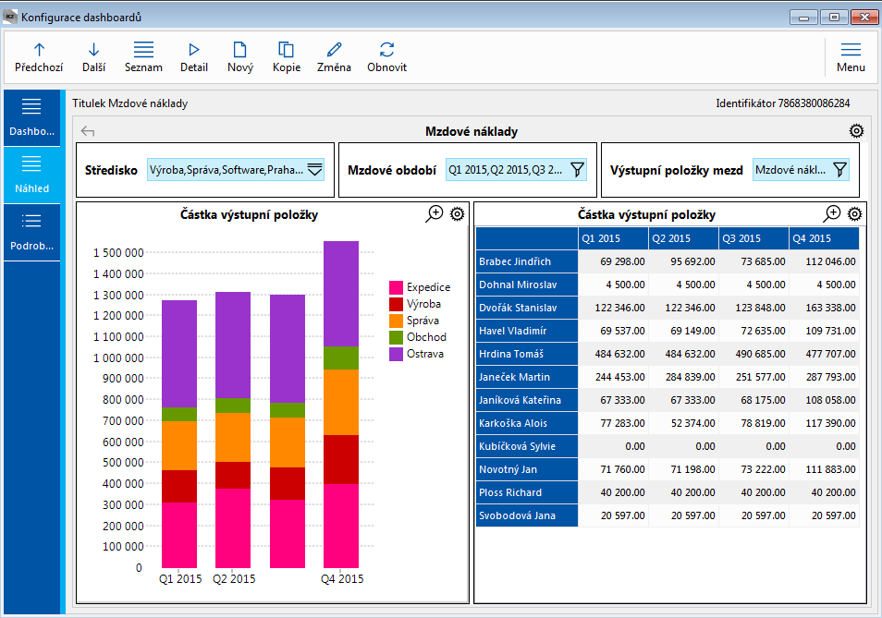The width and height of the screenshot is (882, 618).
Task: Create new dashboard with Nový
Action: [240, 57]
